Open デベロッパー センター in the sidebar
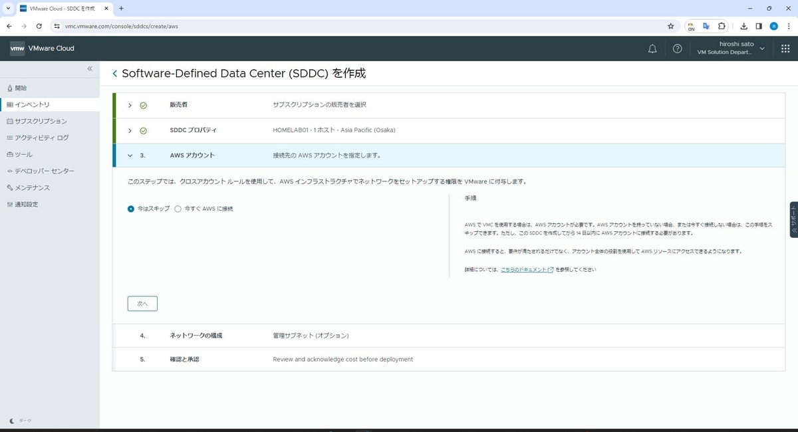Image resolution: width=798 pixels, height=432 pixels. pyautogui.click(x=50, y=171)
